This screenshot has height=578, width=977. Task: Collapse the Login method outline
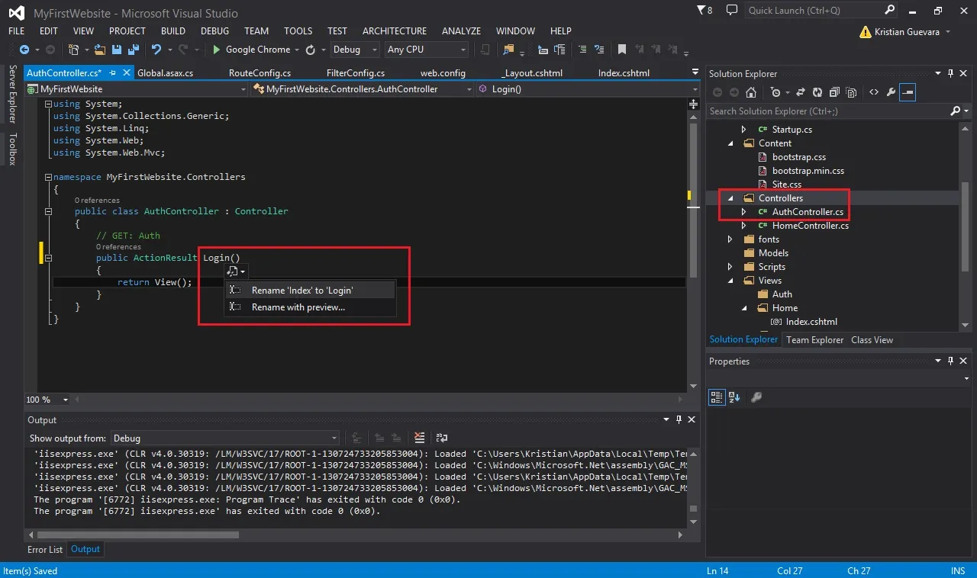[x=49, y=258]
